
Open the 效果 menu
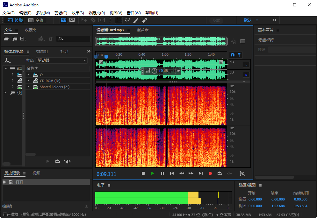click(x=77, y=13)
